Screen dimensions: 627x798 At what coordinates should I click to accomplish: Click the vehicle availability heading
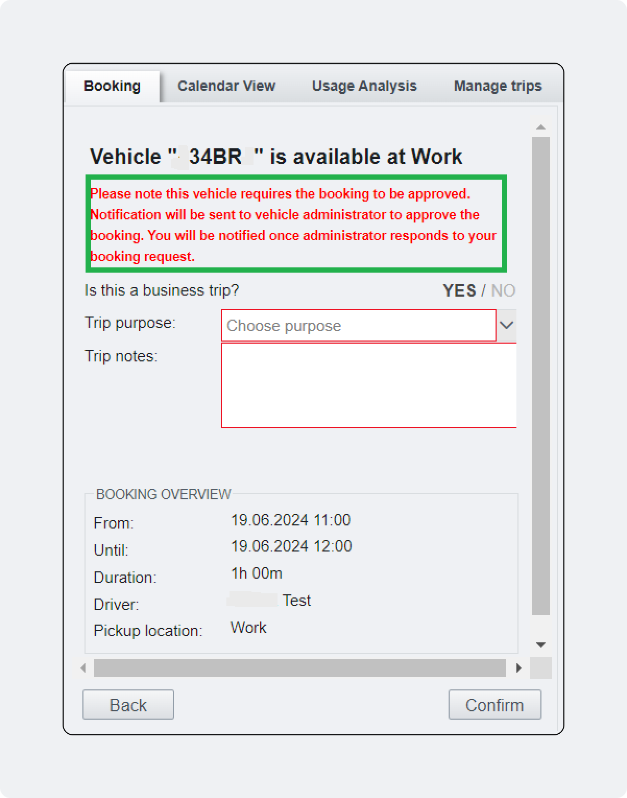pyautogui.click(x=276, y=157)
